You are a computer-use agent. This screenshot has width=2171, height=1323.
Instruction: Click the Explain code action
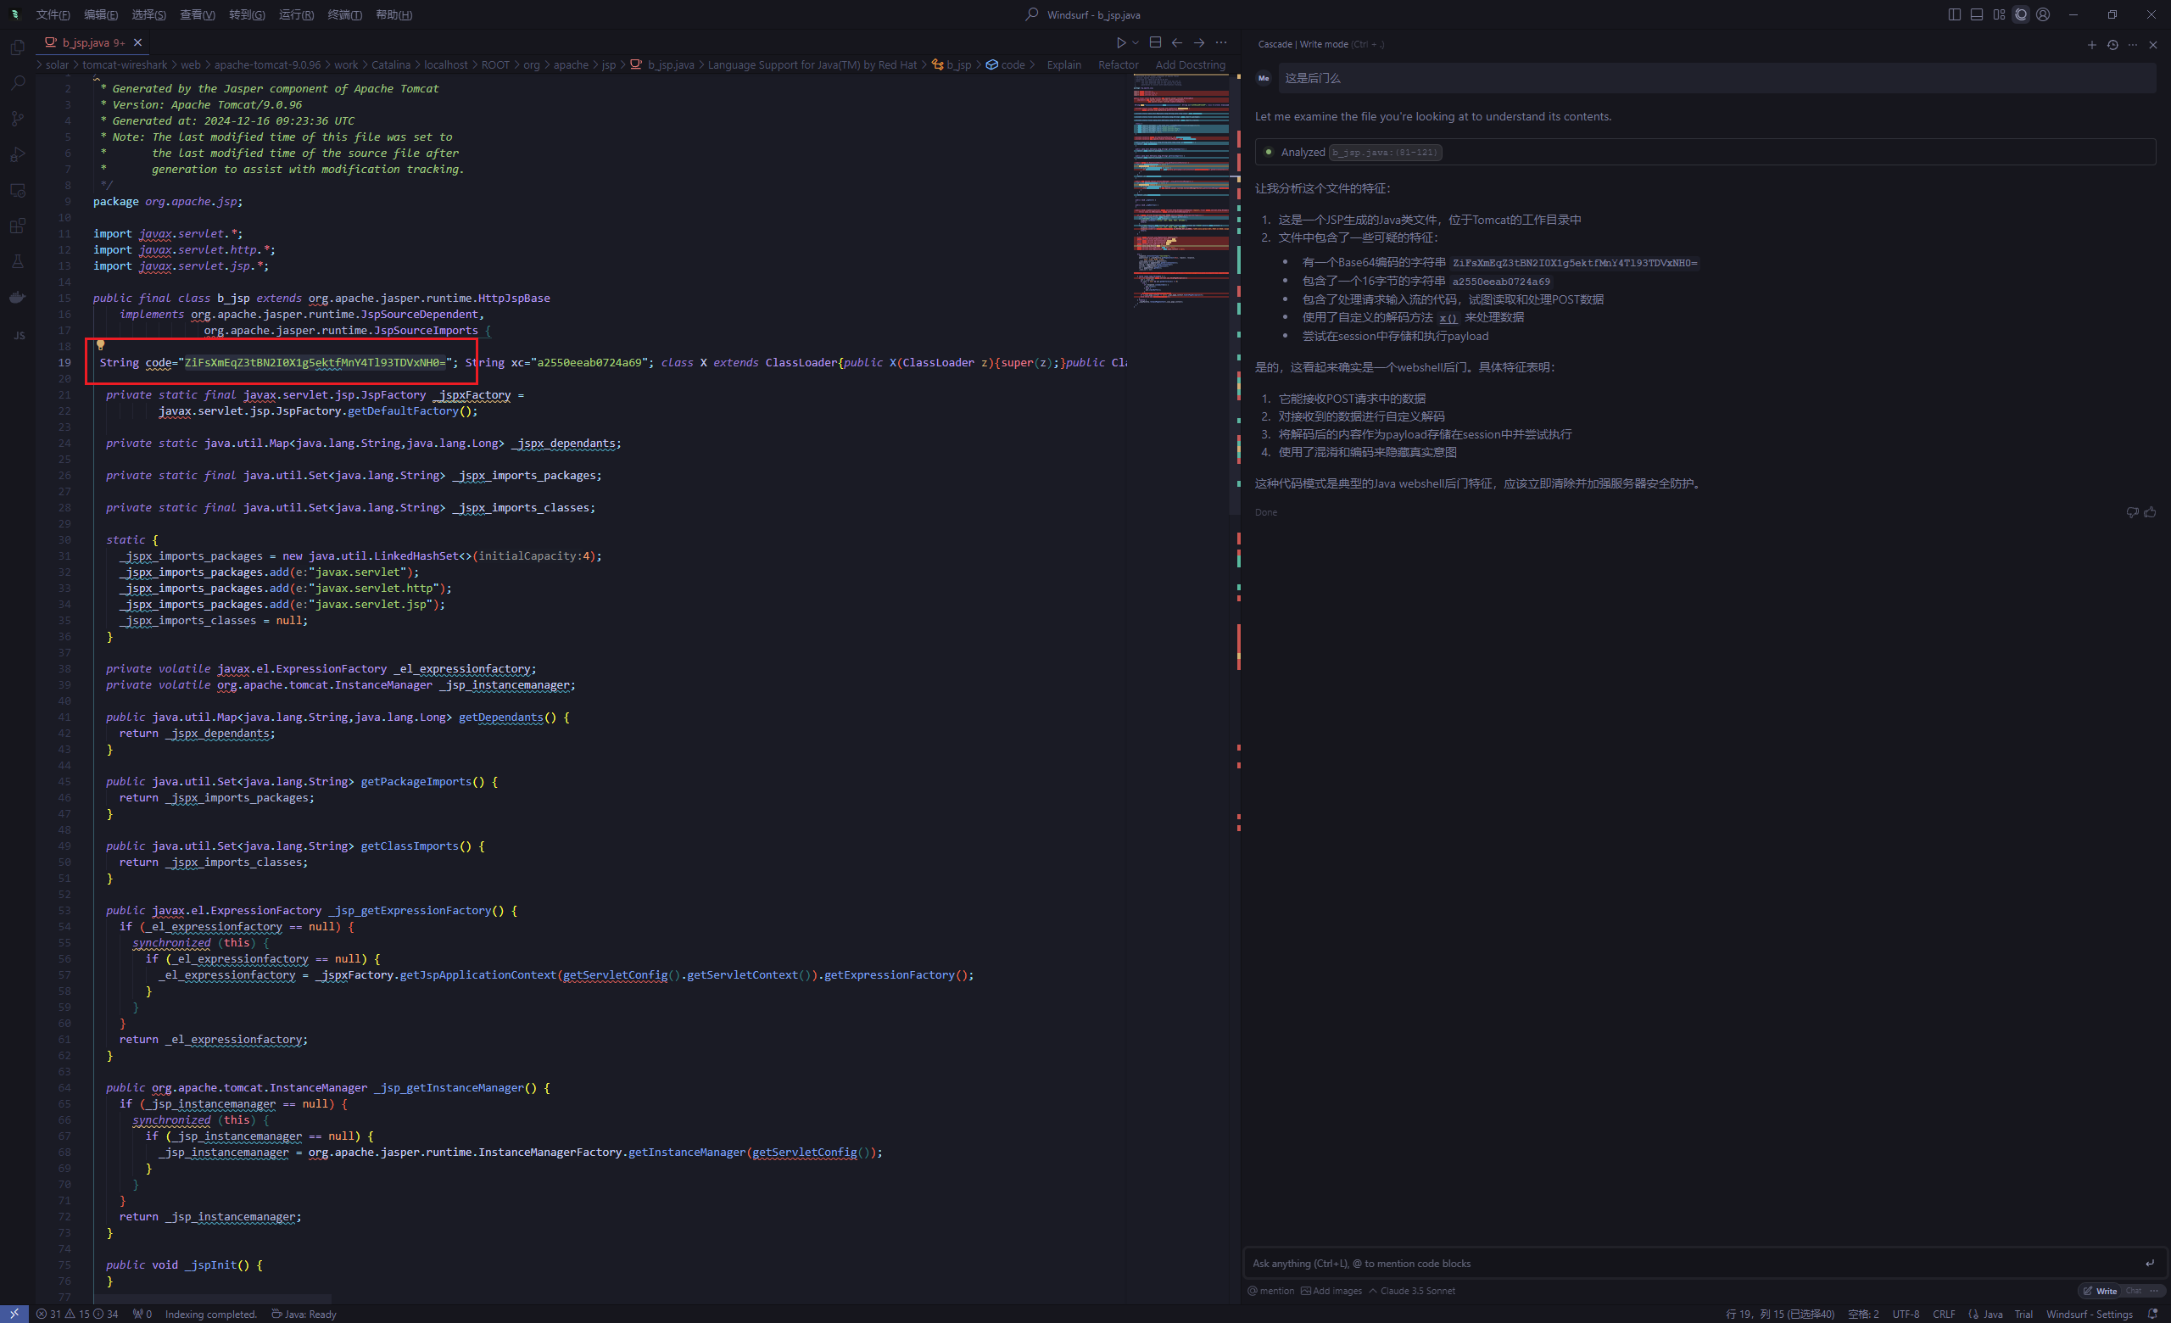pos(1063,65)
